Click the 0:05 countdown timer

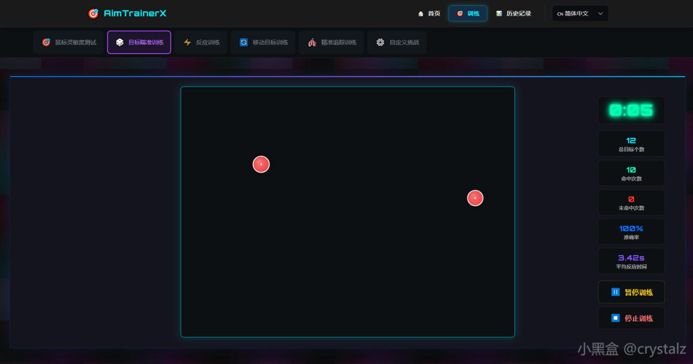[631, 110]
